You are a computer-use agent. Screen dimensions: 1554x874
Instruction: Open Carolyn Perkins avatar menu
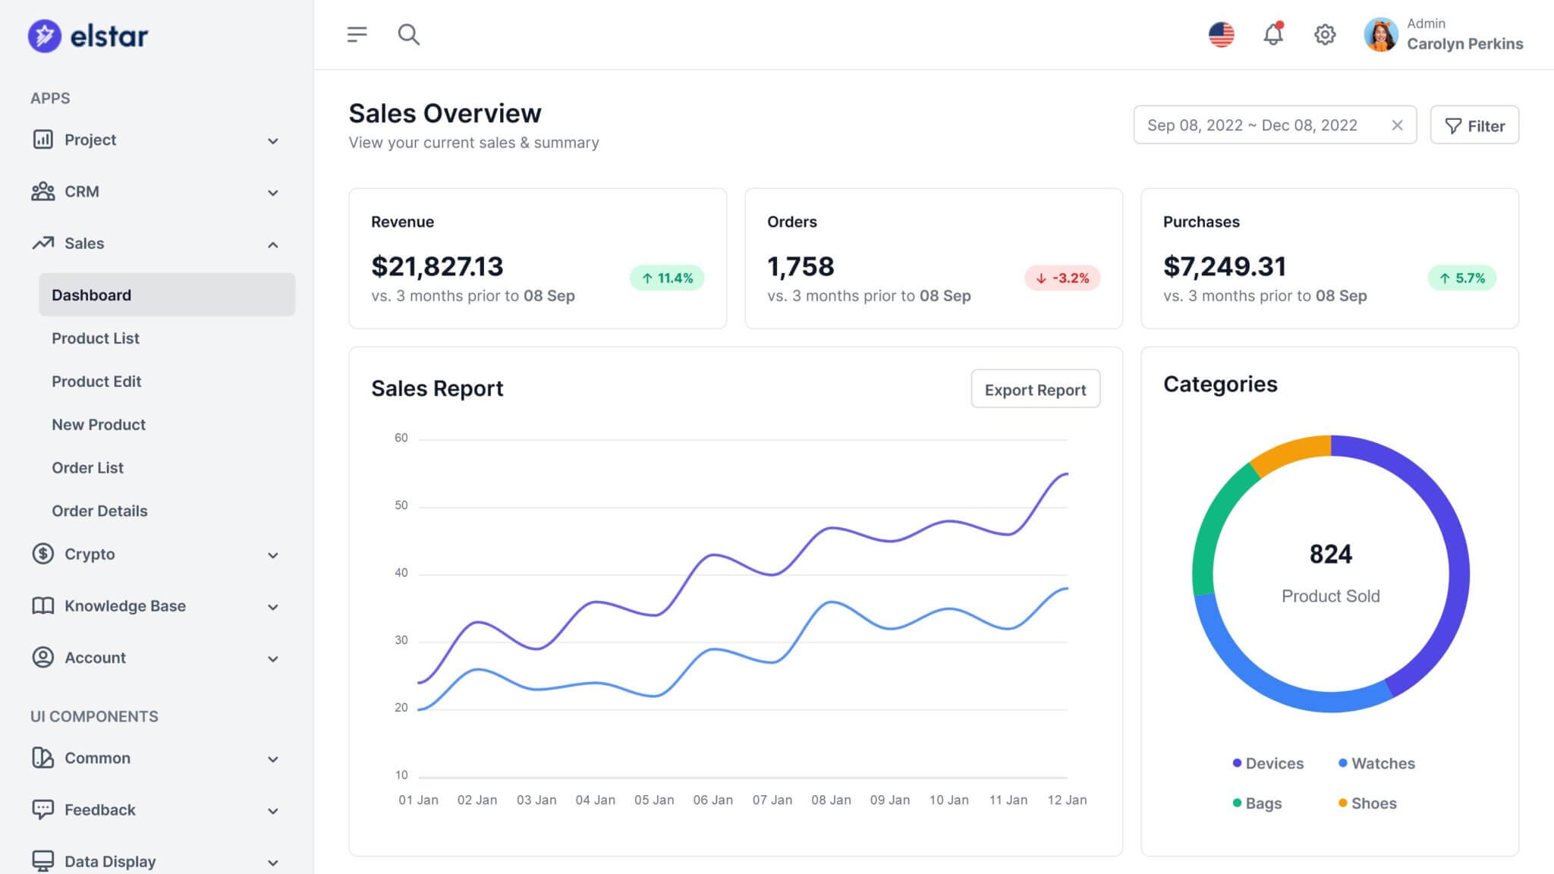point(1380,34)
